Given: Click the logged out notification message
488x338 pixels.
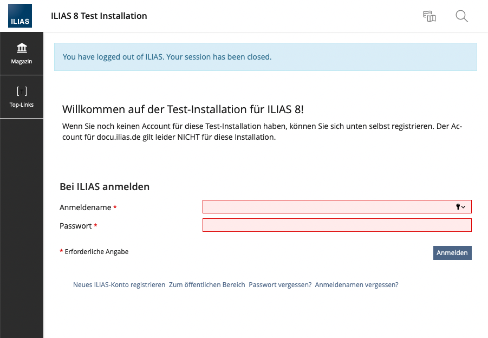Looking at the screenshot, I should pos(167,57).
